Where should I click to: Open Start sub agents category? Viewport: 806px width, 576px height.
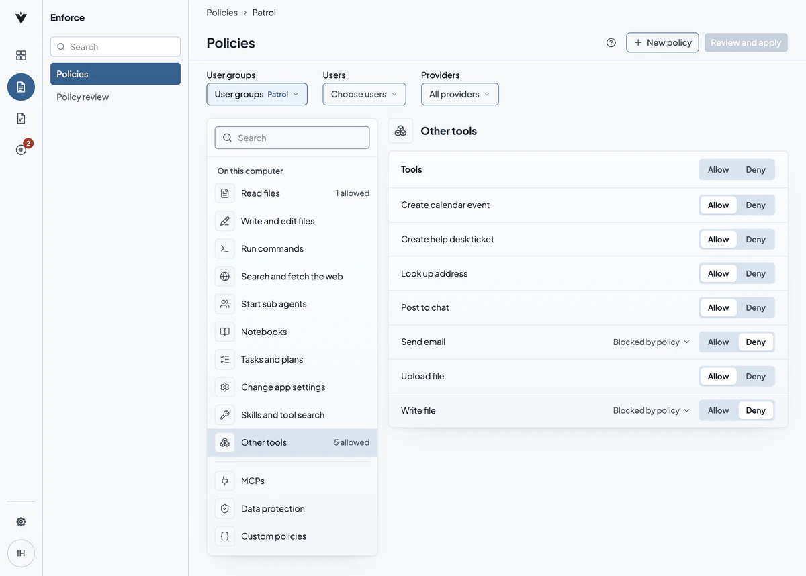pyautogui.click(x=292, y=304)
